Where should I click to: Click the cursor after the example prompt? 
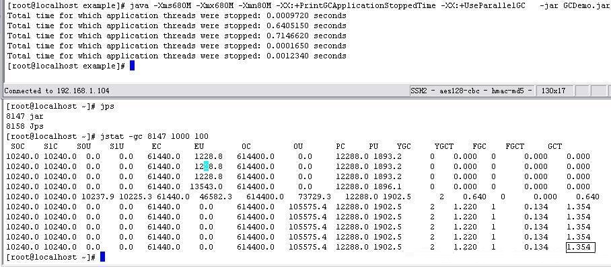[132, 66]
